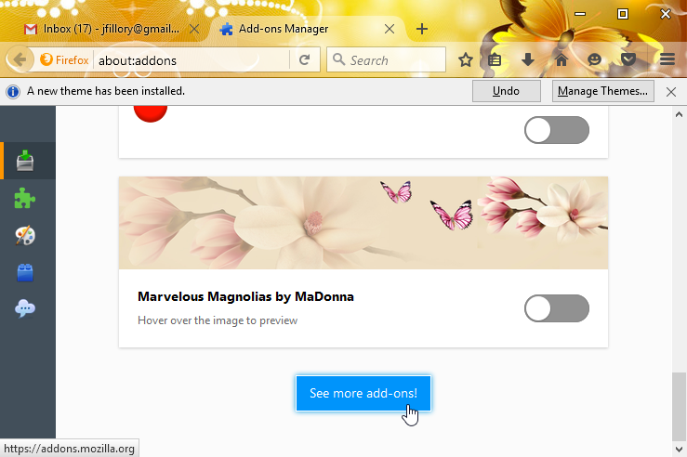Open the Appearance themes palette category

pos(25,235)
